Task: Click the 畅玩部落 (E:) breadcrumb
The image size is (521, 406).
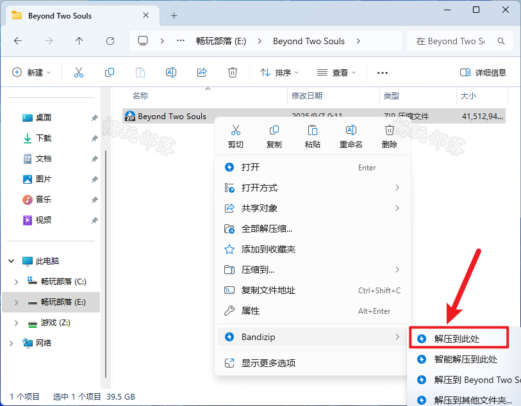Action: tap(221, 41)
